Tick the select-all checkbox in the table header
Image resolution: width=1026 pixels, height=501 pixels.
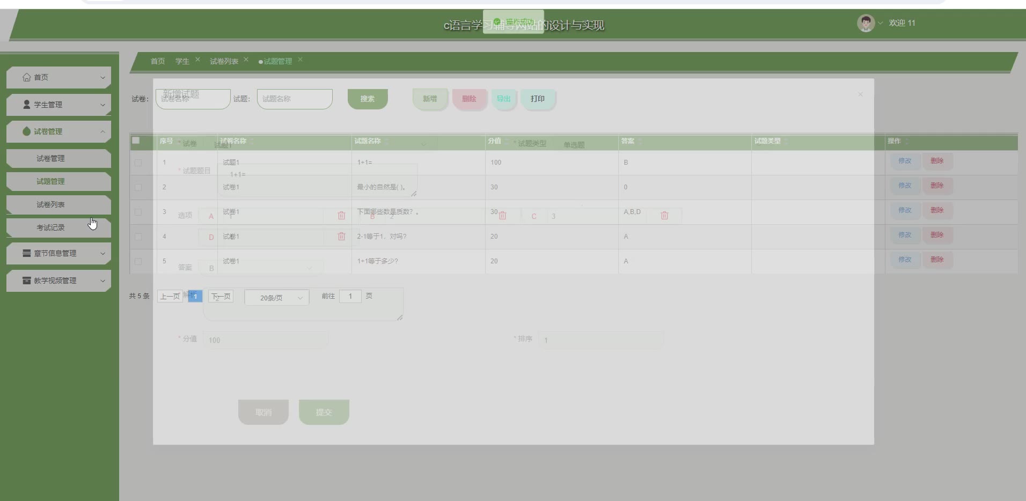tap(136, 141)
